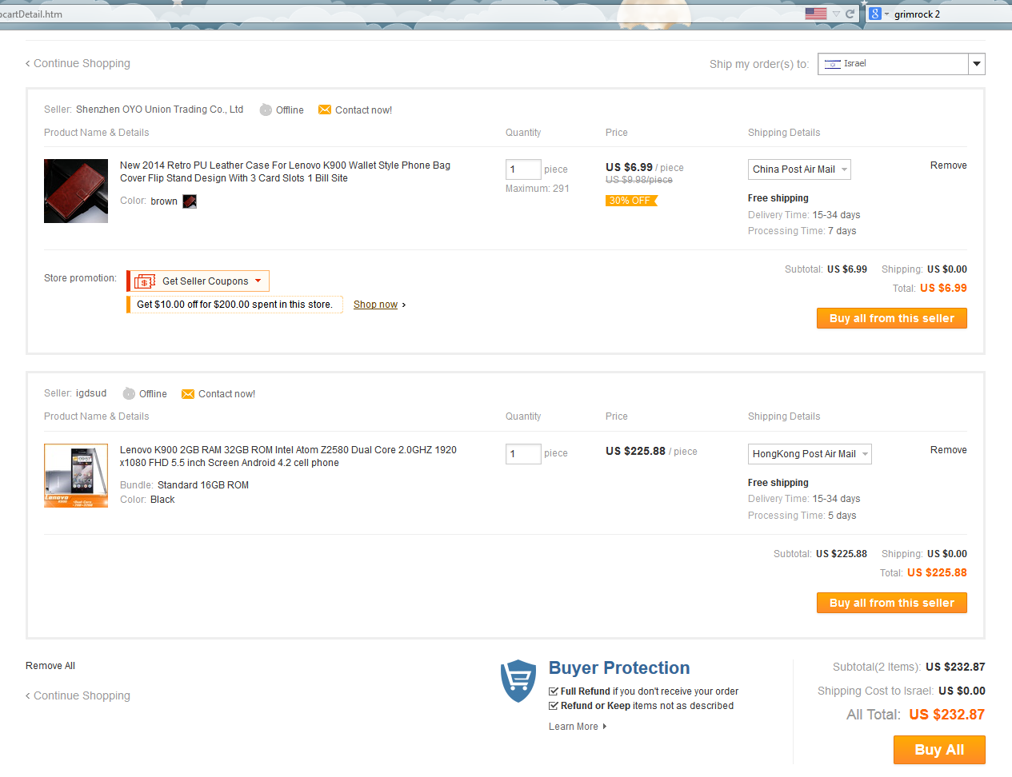The width and height of the screenshot is (1012, 777).
Task: Buy all from igdsud seller
Action: [x=891, y=603]
